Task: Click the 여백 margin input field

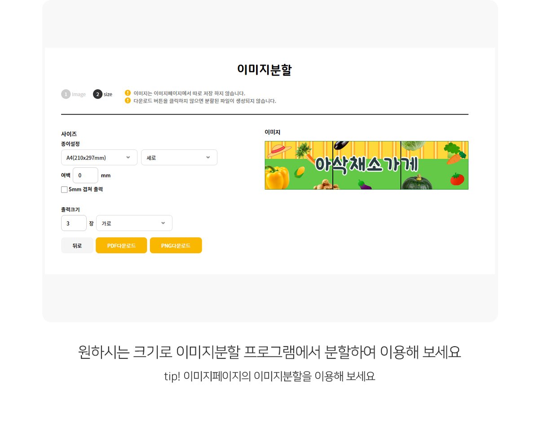Action: pyautogui.click(x=85, y=175)
